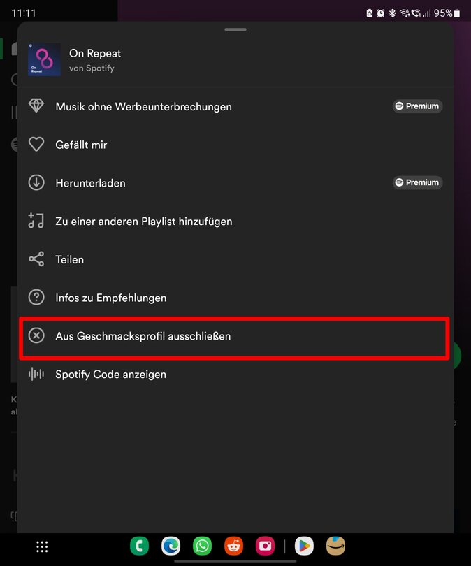
Task: Tap the question mark recommendations icon
Action: click(36, 298)
